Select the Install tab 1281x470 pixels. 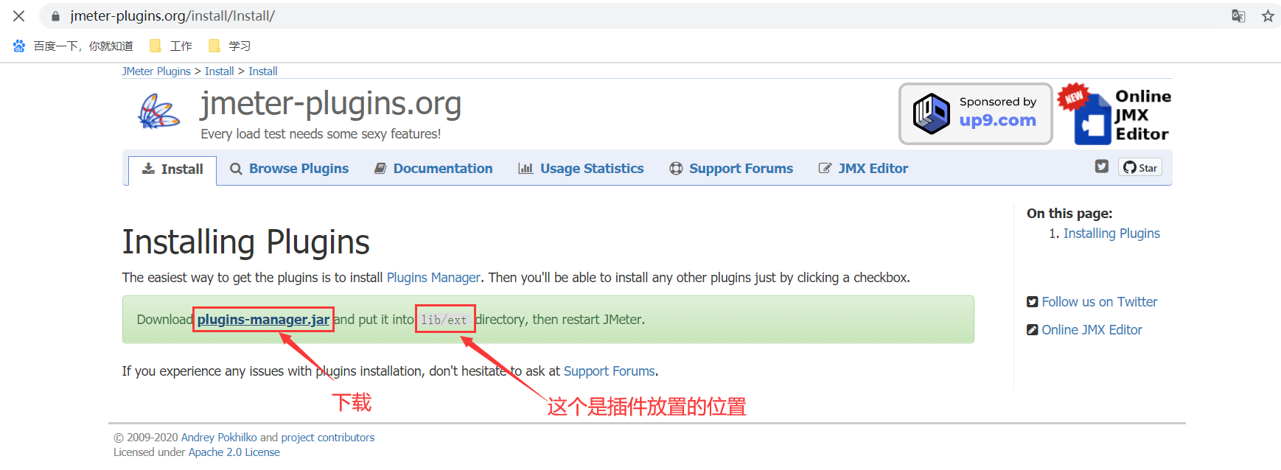coord(172,169)
